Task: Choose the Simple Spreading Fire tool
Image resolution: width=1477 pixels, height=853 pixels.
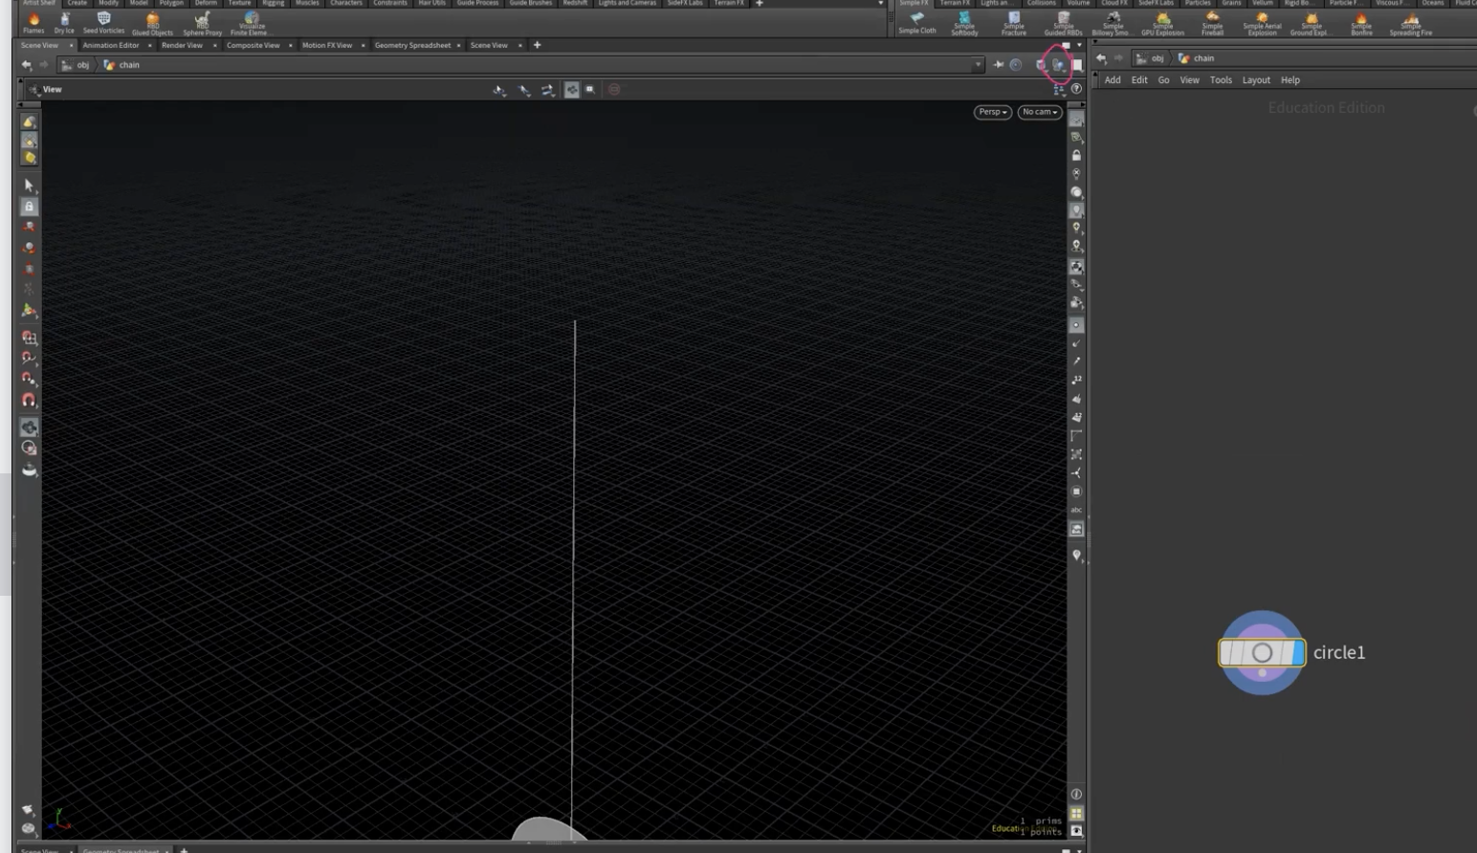Action: point(1411,24)
